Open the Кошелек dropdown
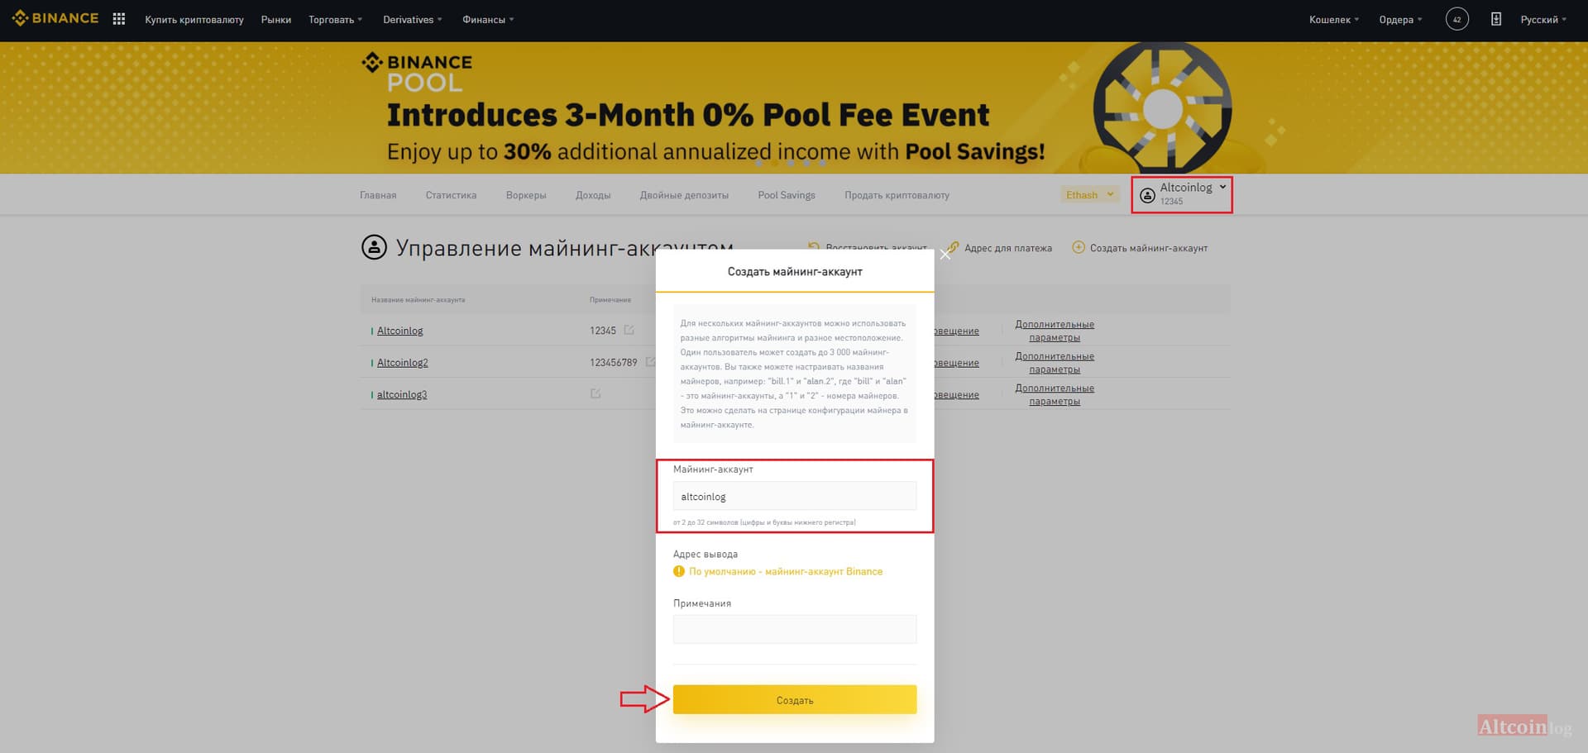 pos(1333,20)
